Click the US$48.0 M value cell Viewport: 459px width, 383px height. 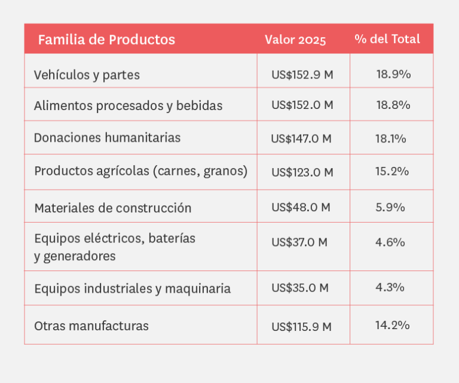click(300, 207)
